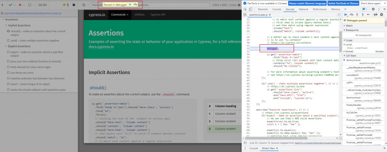The width and height of the screenshot is (387, 152).
Task: Open the Commands dropdown in cypress.io navbar
Action: pyautogui.click(x=119, y=15)
